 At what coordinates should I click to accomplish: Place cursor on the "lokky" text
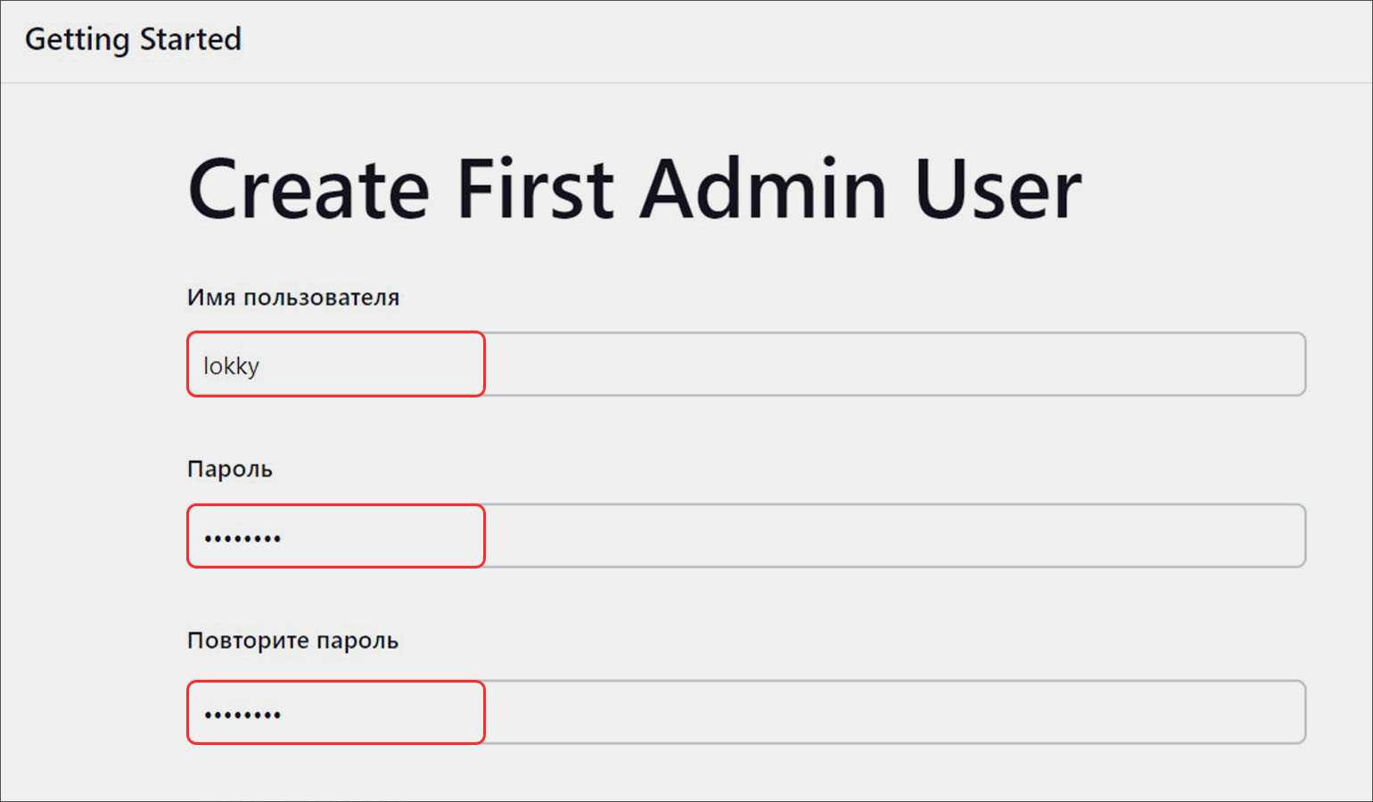(231, 366)
